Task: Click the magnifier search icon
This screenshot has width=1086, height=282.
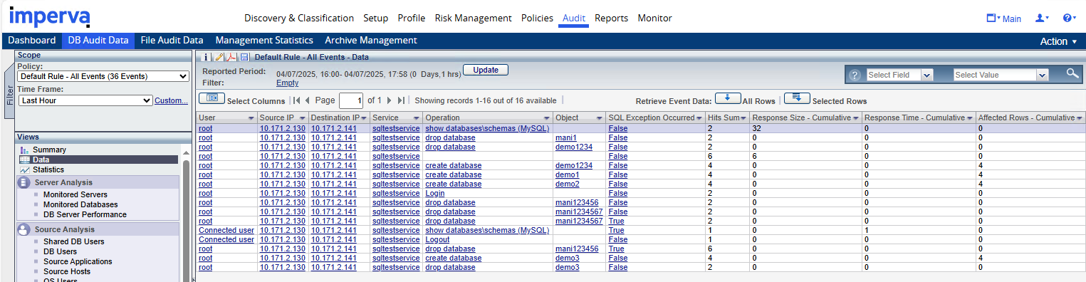Action: coord(1072,73)
